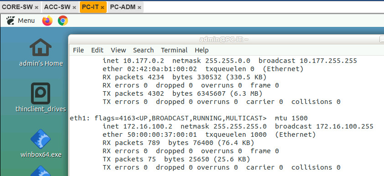Screen dimensions: 384x176
Task: Switch to the CORE-SW tab
Action: click(17, 7)
